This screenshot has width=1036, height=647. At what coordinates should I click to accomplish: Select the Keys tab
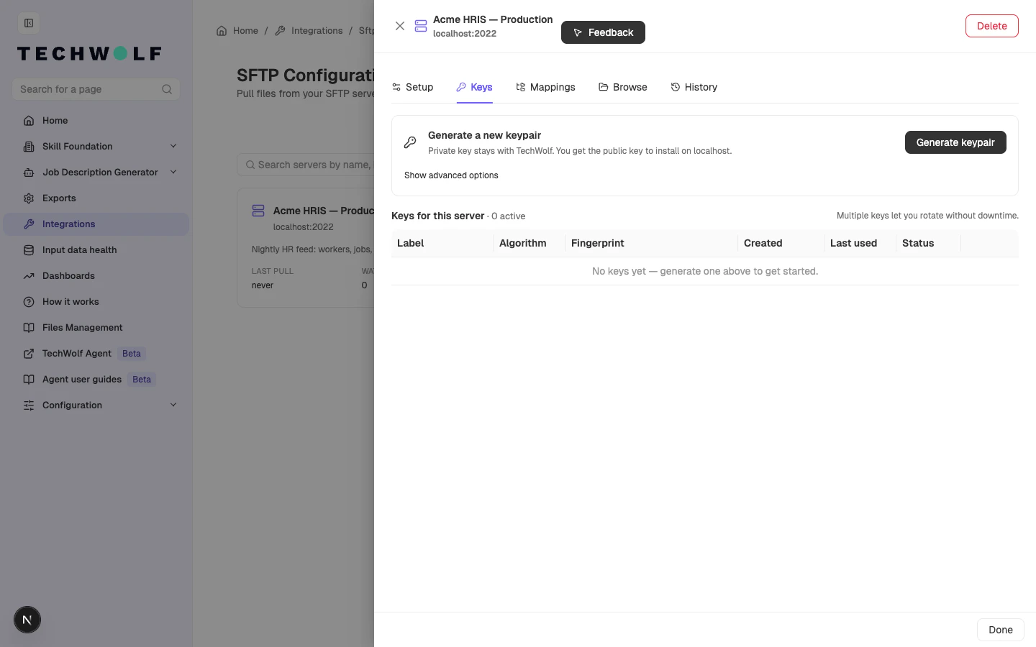coord(474,87)
